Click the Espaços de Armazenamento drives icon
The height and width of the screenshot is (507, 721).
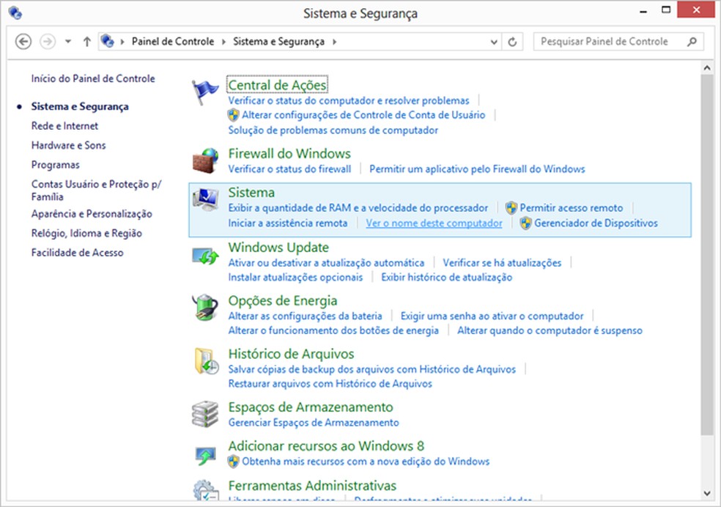[205, 414]
